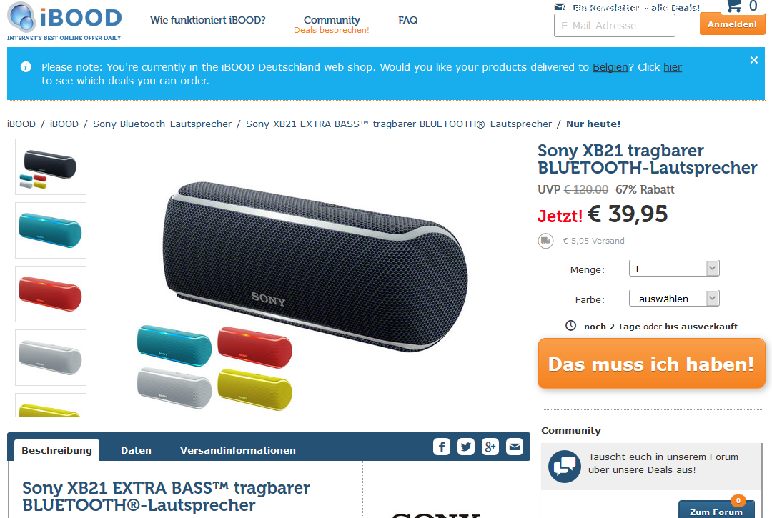Image resolution: width=772 pixels, height=518 pixels.
Task: Focus the E-Mail-Adresse input field
Action: click(x=615, y=26)
